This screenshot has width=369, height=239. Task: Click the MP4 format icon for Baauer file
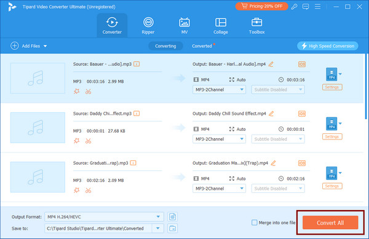click(x=331, y=74)
